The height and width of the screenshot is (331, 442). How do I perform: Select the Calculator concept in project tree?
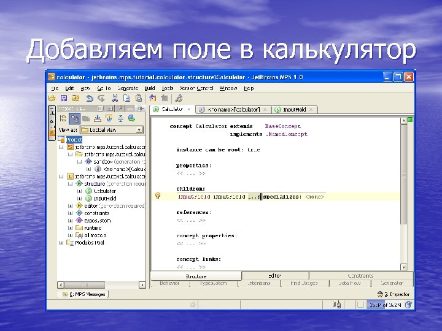click(104, 191)
